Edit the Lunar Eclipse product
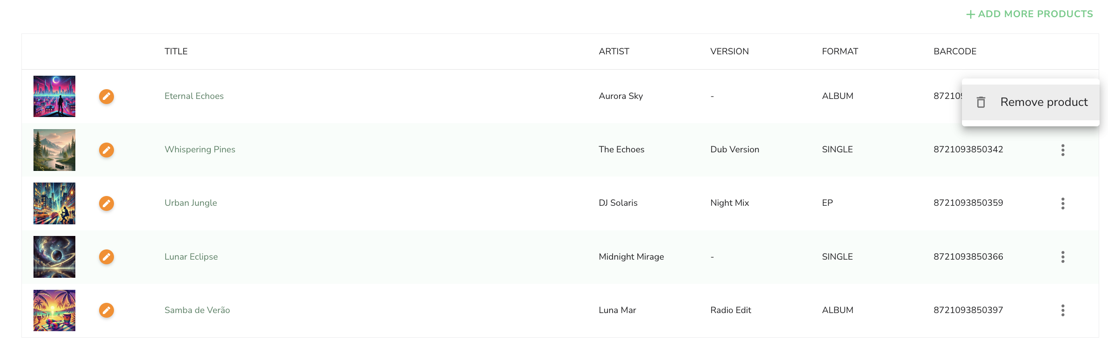 107,257
